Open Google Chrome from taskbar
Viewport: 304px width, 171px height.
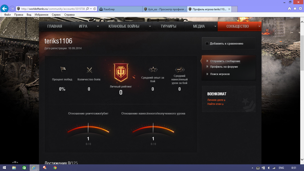[55, 168]
